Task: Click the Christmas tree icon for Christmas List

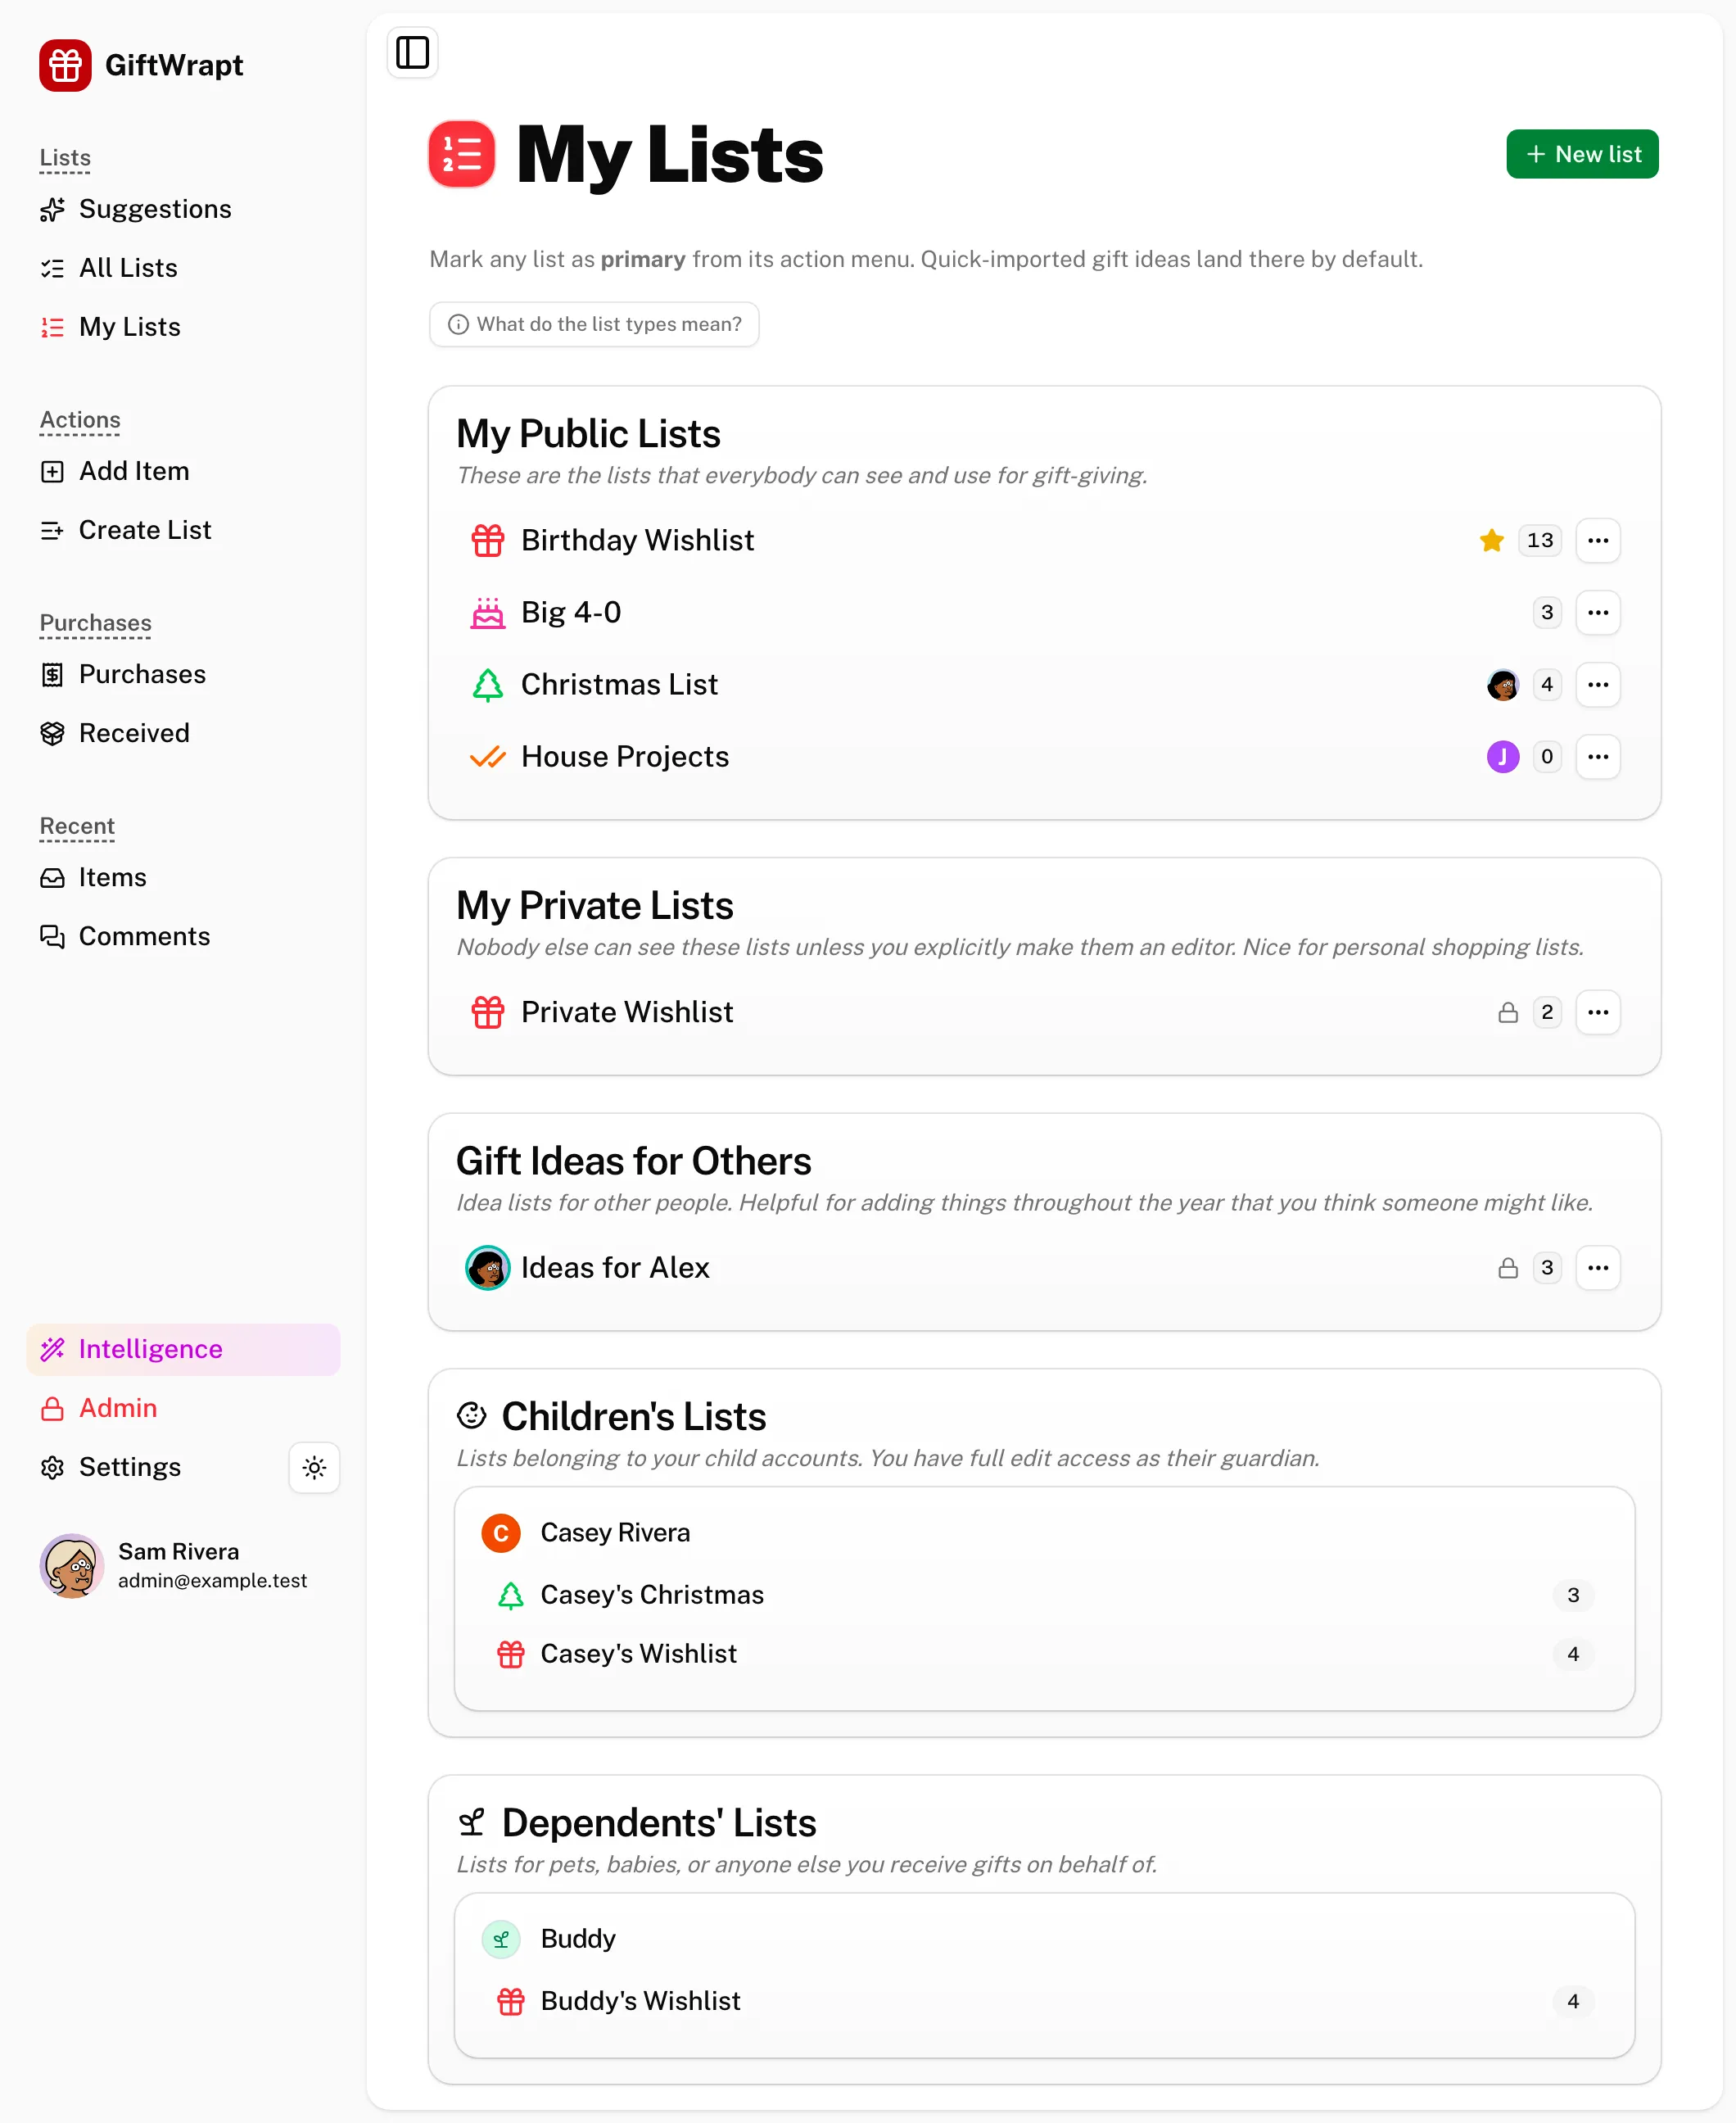Action: point(487,685)
